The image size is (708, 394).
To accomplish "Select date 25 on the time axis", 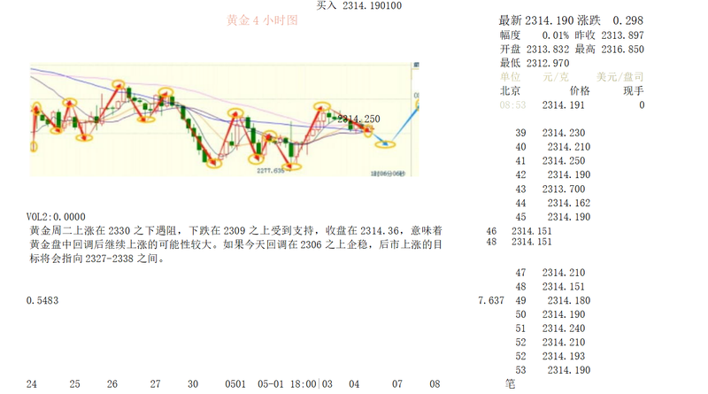I will [x=74, y=384].
